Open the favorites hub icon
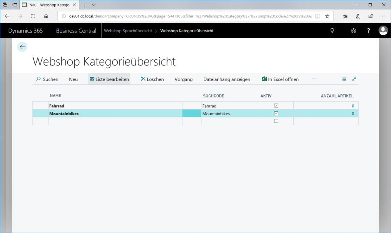 [345, 16]
